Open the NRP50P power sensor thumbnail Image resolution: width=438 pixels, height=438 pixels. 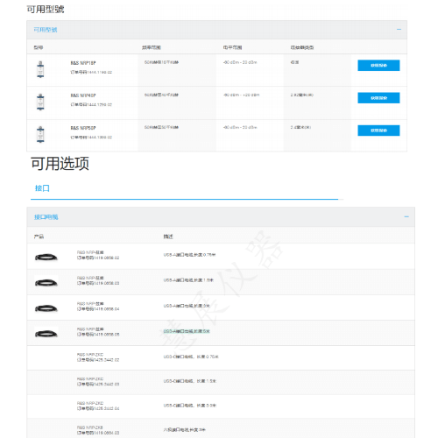tap(40, 134)
